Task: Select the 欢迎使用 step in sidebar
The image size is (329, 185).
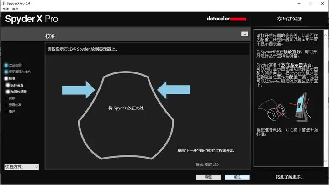Action: point(16,65)
